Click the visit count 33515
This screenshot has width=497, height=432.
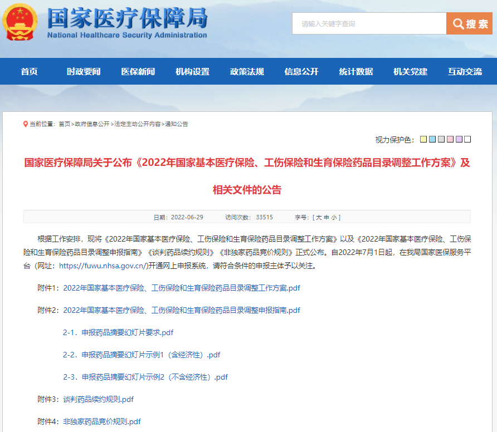pos(264,218)
